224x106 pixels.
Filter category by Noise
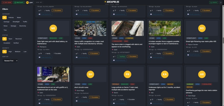[6, 26]
